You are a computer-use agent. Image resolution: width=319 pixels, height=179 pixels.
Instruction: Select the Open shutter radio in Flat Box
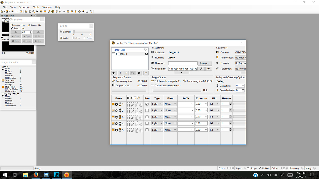(73, 38)
